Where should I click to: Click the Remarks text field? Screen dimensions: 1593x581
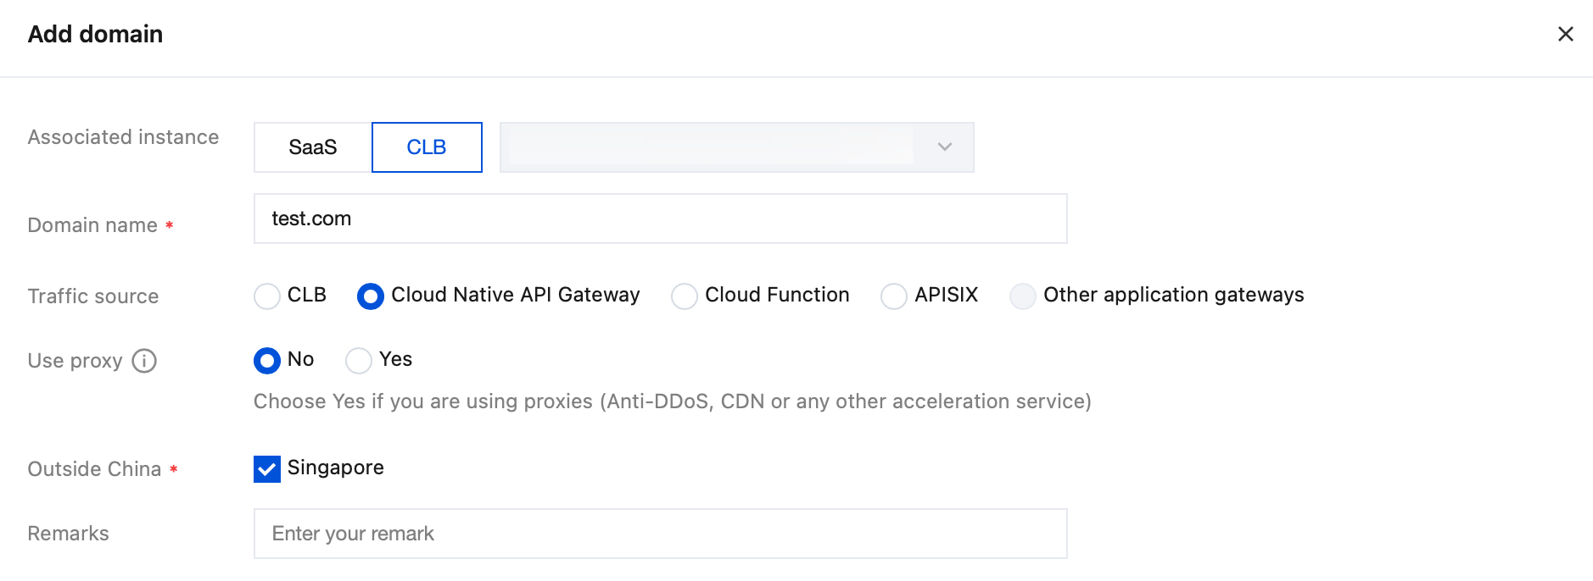point(660,534)
